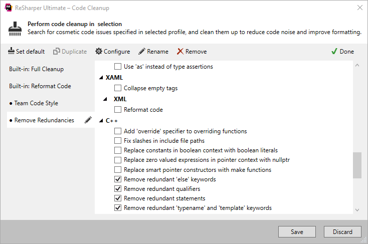Click scrollbar down arrow in options list
The width and height of the screenshot is (368, 244).
(357, 210)
